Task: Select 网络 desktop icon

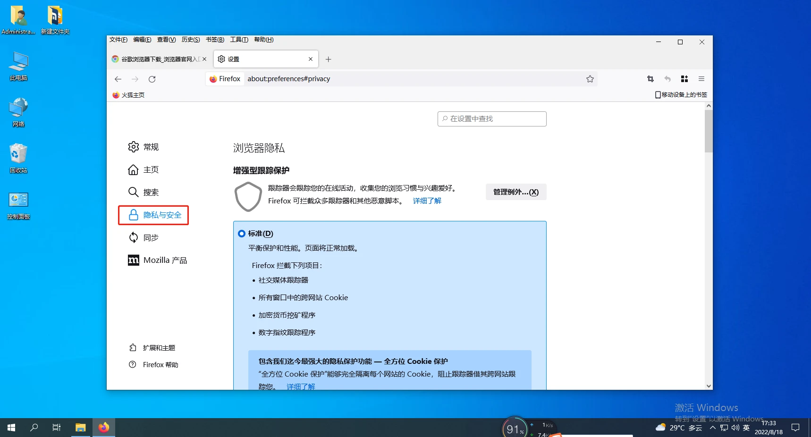Action: point(18,112)
